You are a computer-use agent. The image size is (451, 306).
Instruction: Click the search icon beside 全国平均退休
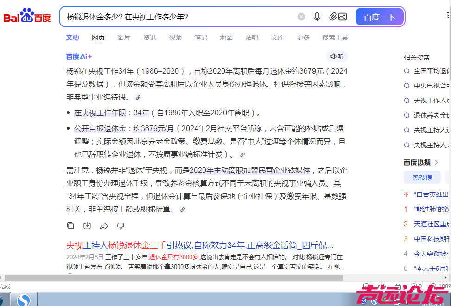(x=407, y=71)
